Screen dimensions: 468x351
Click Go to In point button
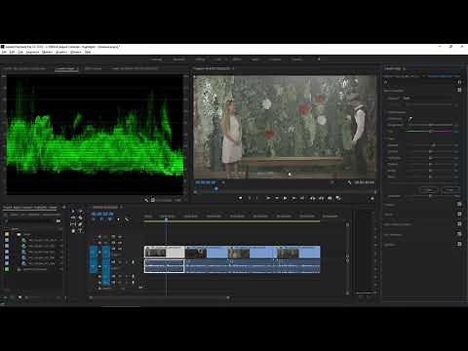tap(268, 198)
